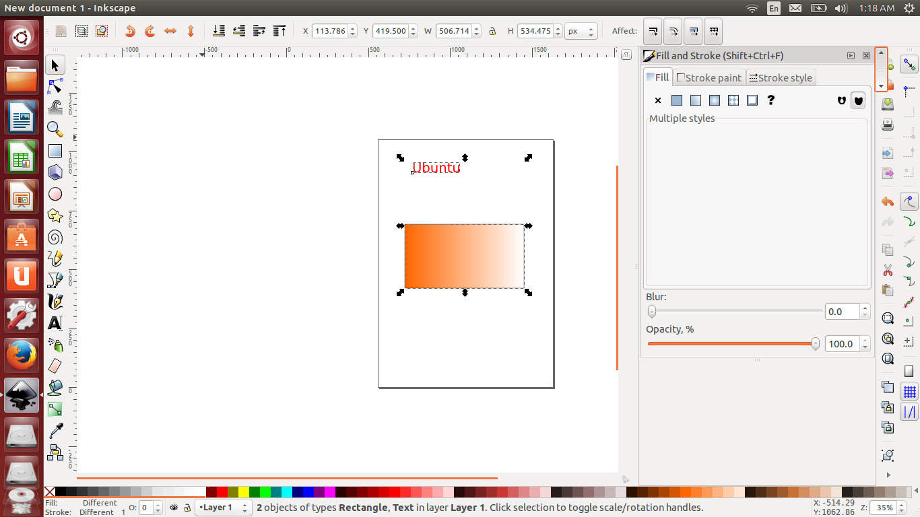Select the Eraser tool
This screenshot has height=517, width=920.
(x=55, y=366)
